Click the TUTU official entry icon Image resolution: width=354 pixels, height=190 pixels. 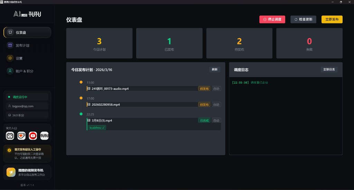tap(44, 136)
